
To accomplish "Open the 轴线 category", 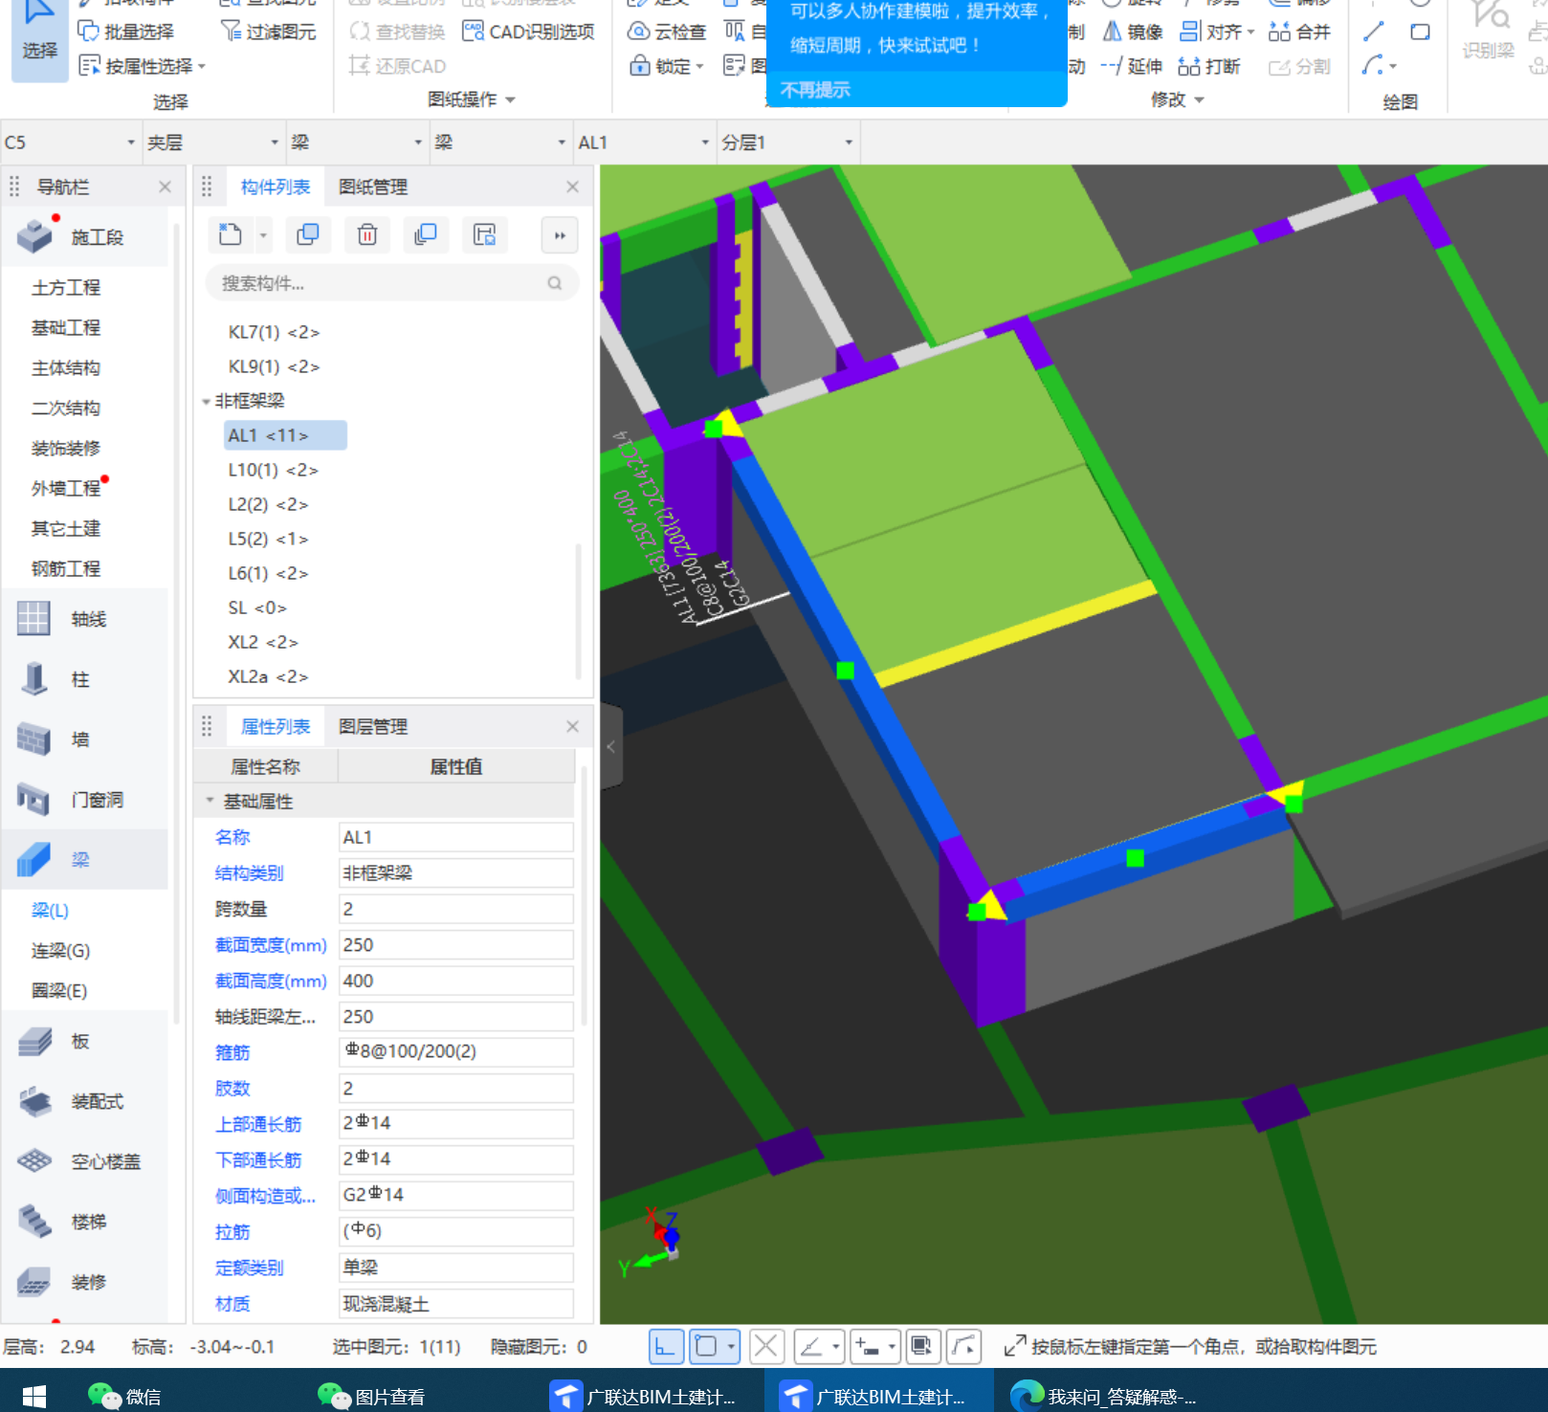I will 86,619.
